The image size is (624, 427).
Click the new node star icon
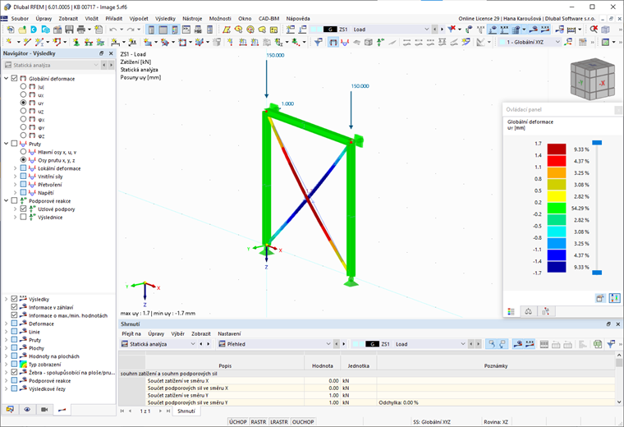click(9, 42)
